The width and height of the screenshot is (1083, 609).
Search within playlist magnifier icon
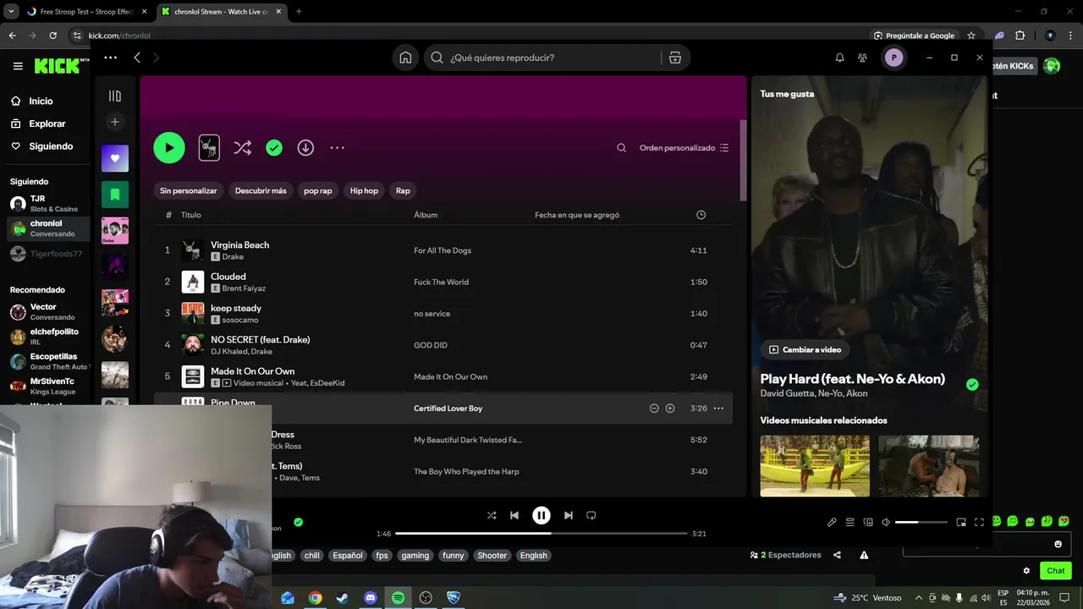[621, 148]
